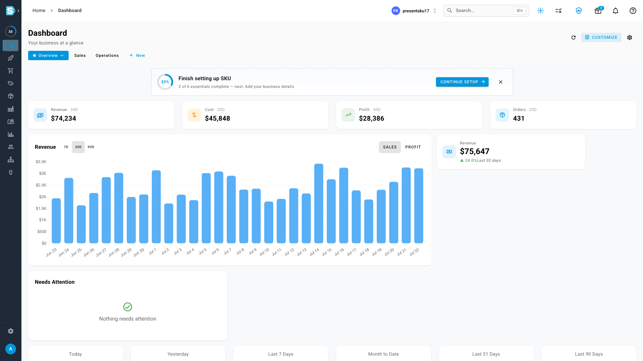This screenshot has width=643, height=361.
Task: Click the SKU logo icon
Action: (x=10, y=11)
